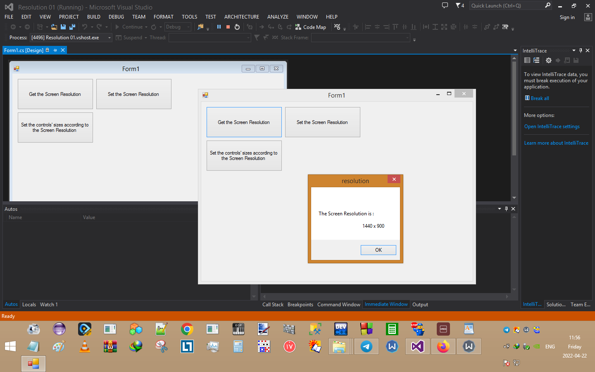Screen dimensions: 595x372
Task: Close the resolution message box
Action: (x=394, y=179)
